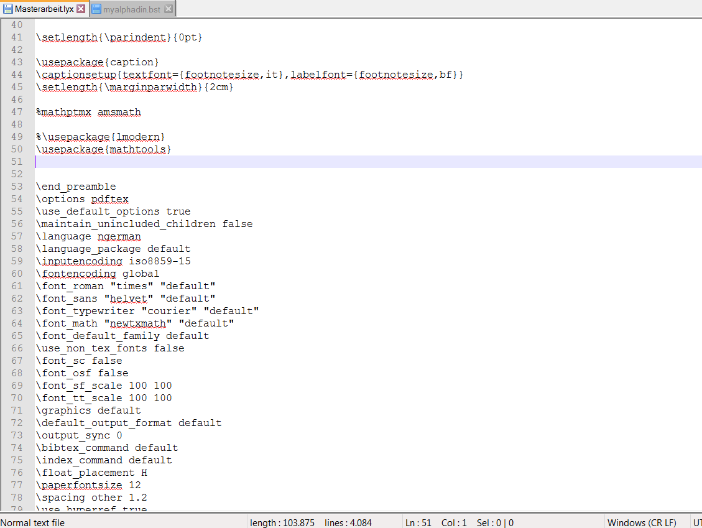Place cursor in the empty highlighted line 51

click(x=249, y=162)
